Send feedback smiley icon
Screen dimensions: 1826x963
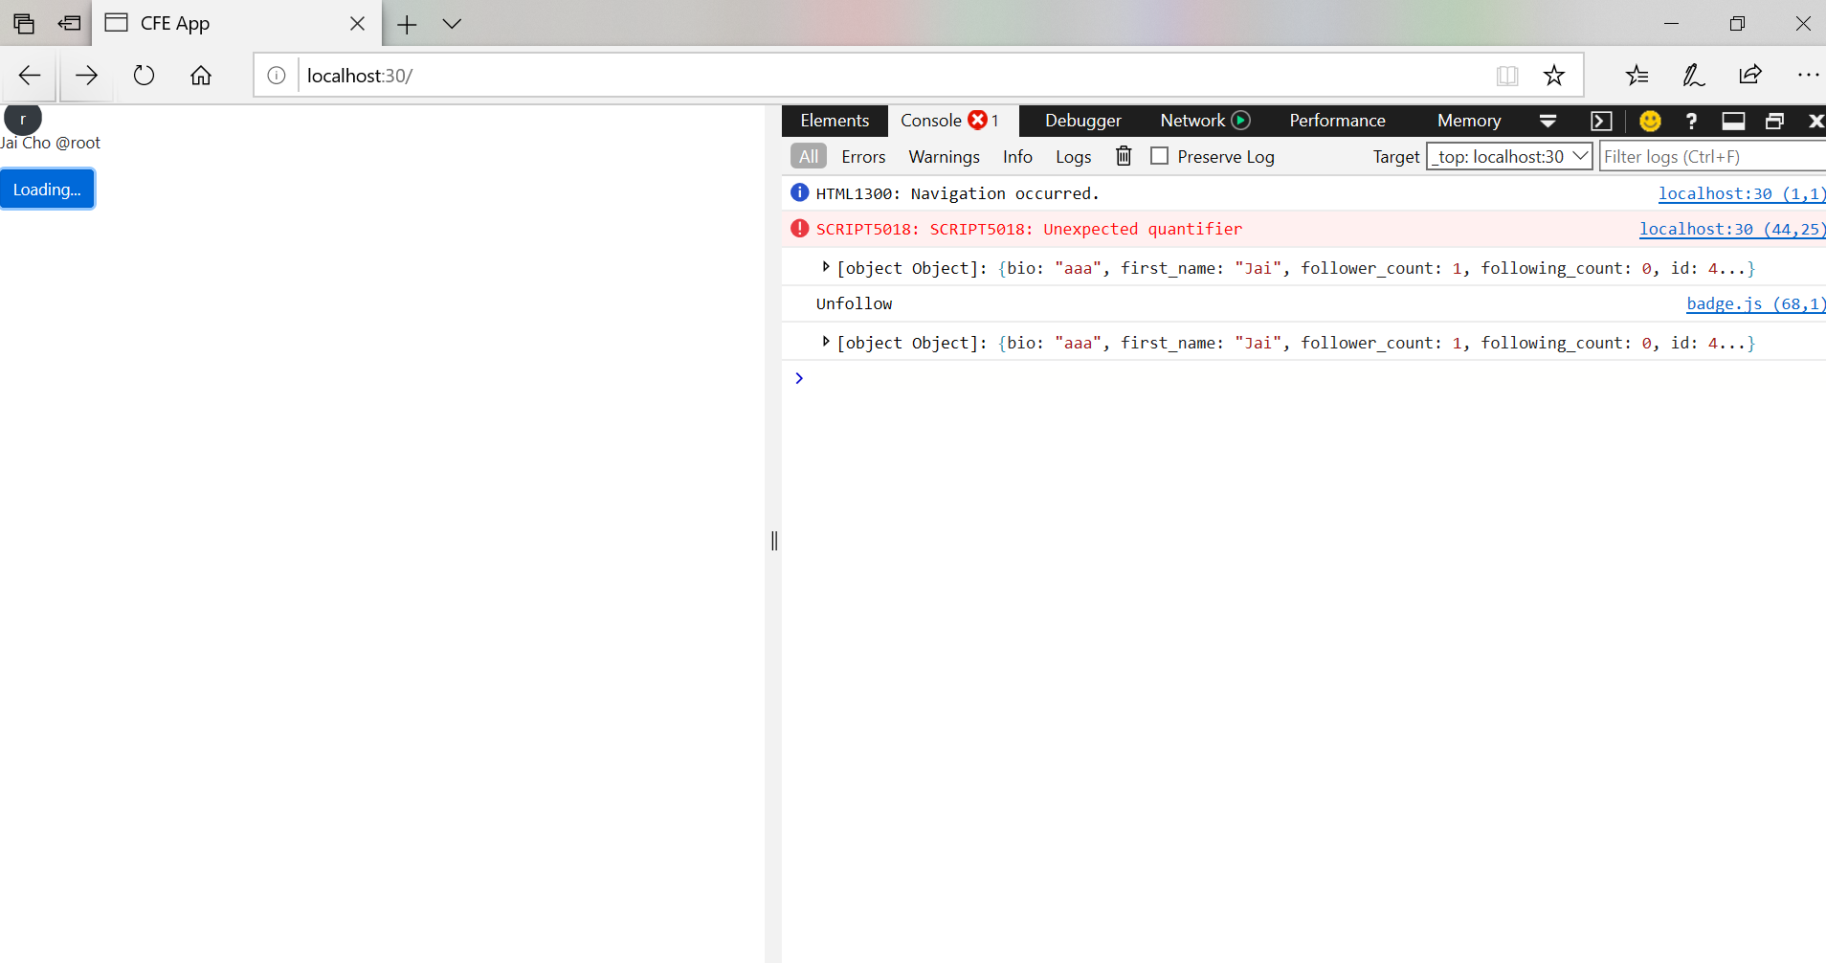pos(1650,121)
